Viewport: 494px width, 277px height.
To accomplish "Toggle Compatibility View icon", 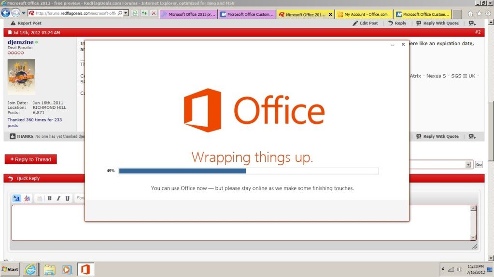I will 135,13.
